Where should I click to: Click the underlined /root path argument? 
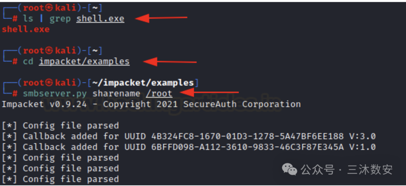pyautogui.click(x=159, y=94)
